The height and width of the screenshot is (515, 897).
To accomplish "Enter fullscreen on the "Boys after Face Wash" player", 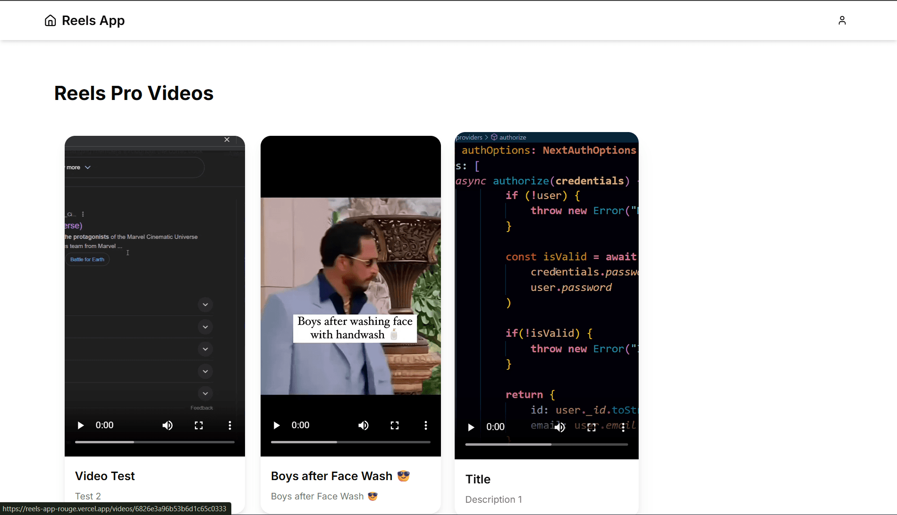I will tap(395, 425).
